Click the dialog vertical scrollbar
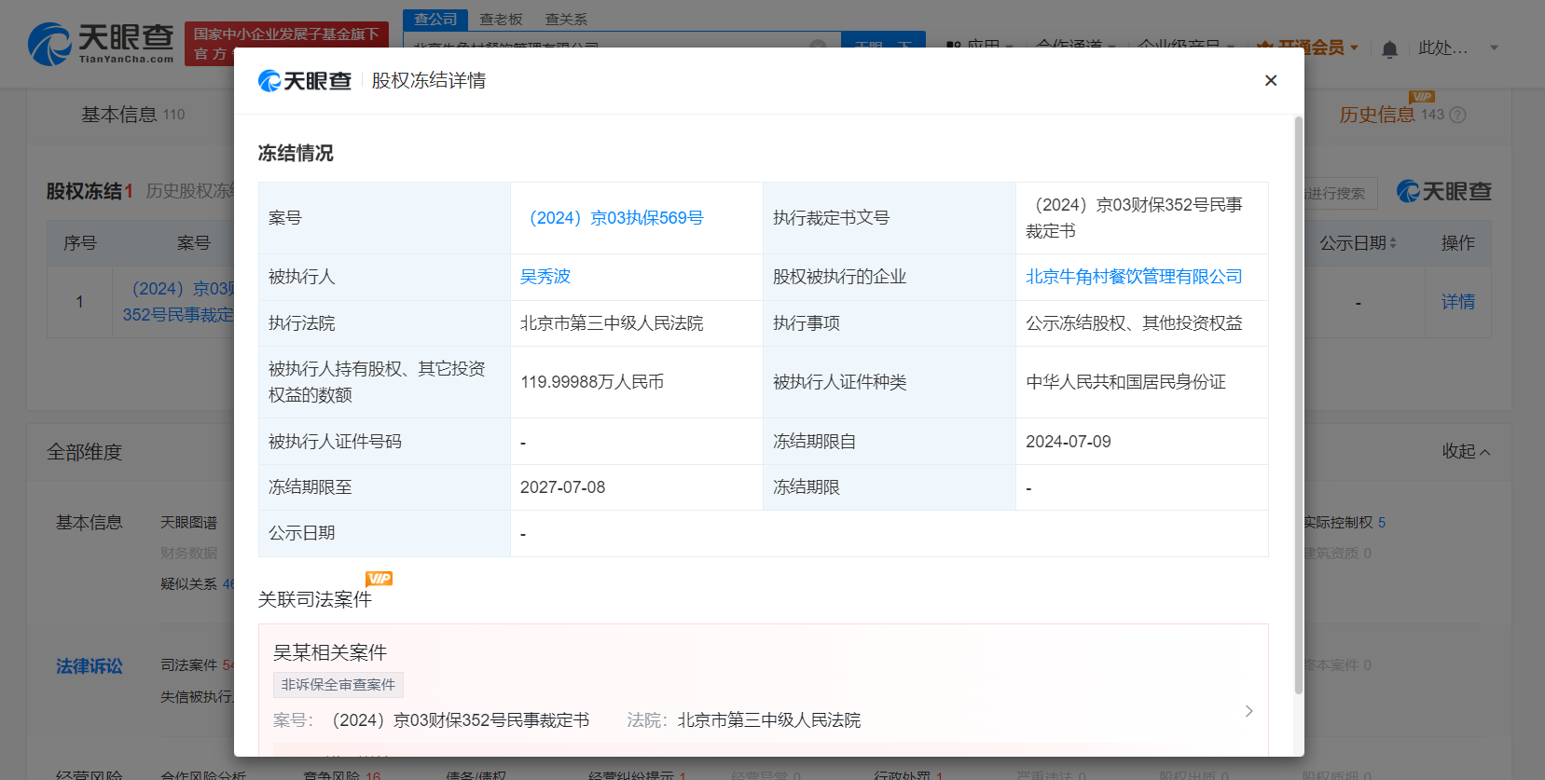 1298,405
